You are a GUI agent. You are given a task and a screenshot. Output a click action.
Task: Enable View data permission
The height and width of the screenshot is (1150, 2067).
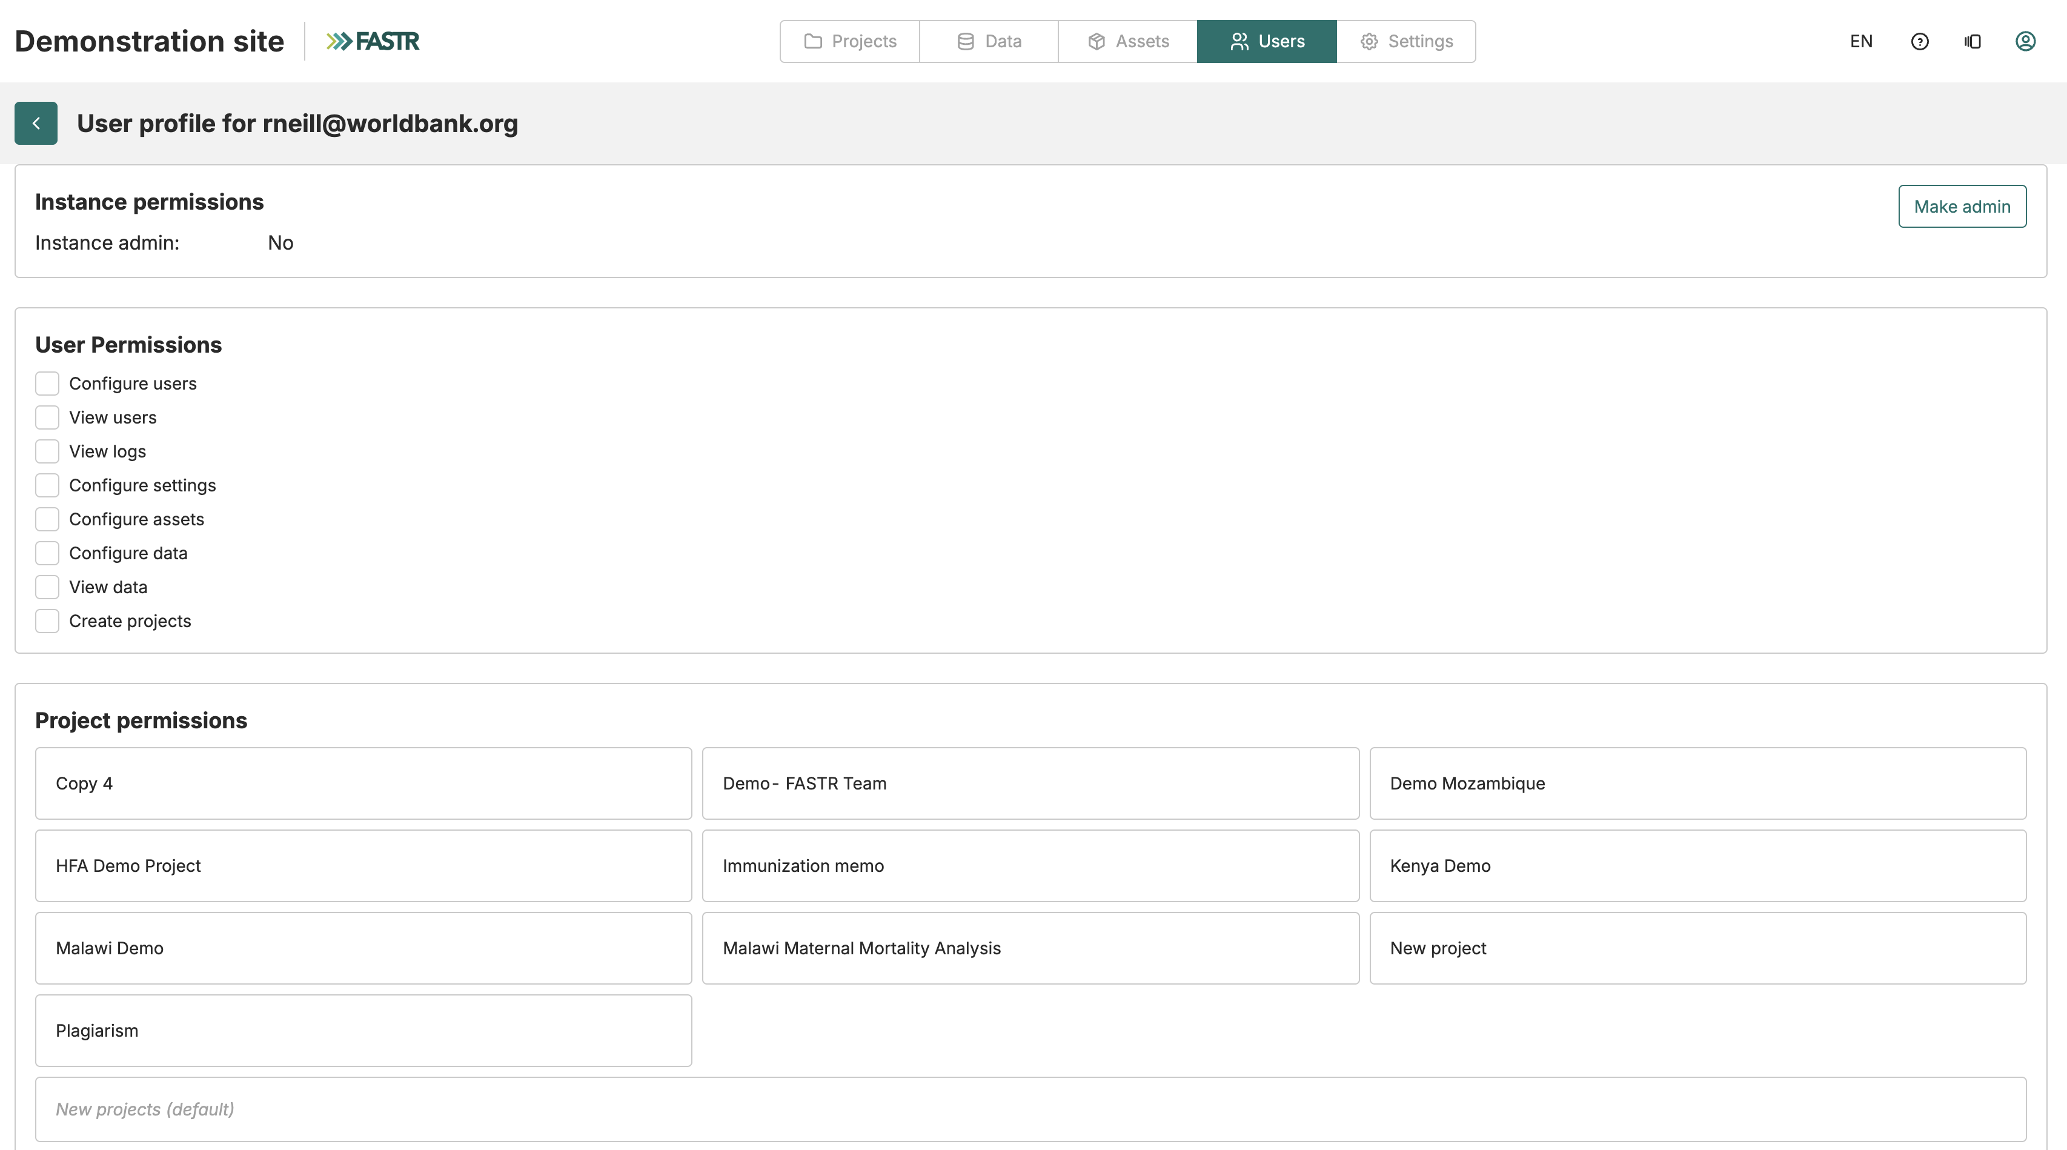[47, 588]
